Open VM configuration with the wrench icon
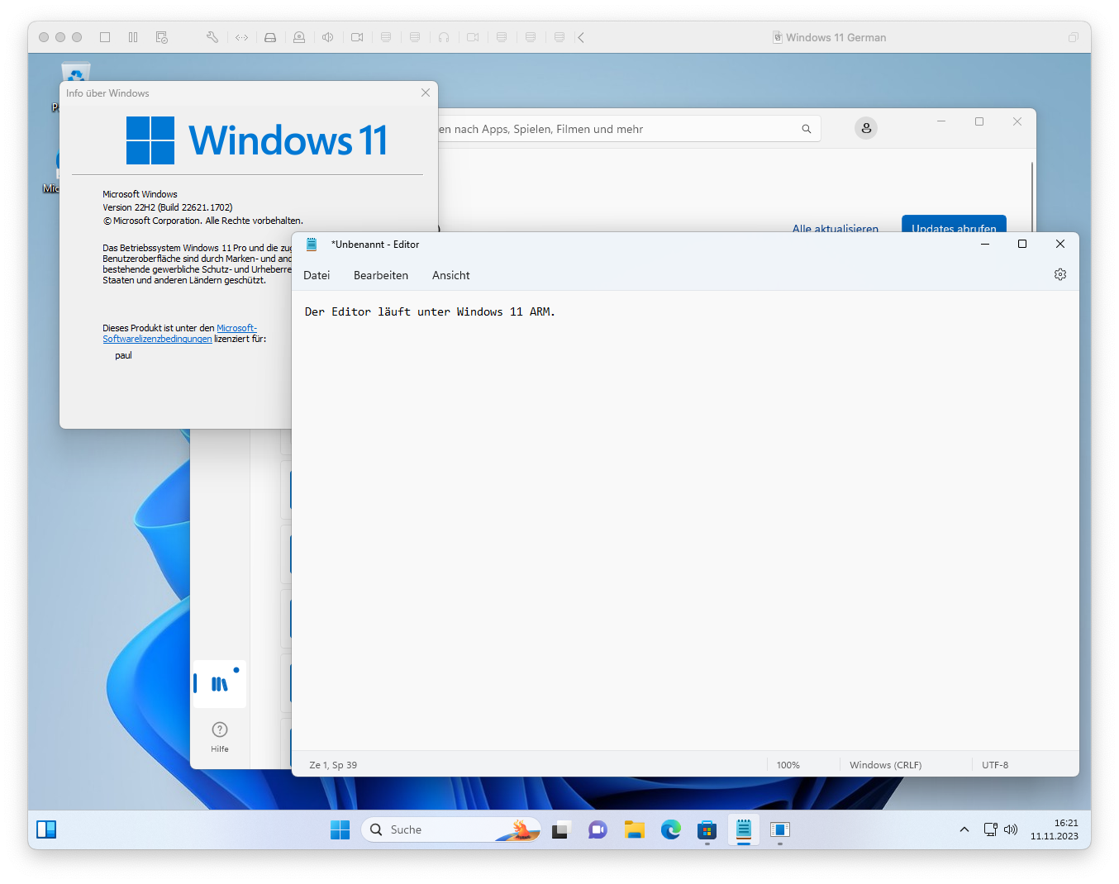Image resolution: width=1119 pixels, height=884 pixels. 212,37
